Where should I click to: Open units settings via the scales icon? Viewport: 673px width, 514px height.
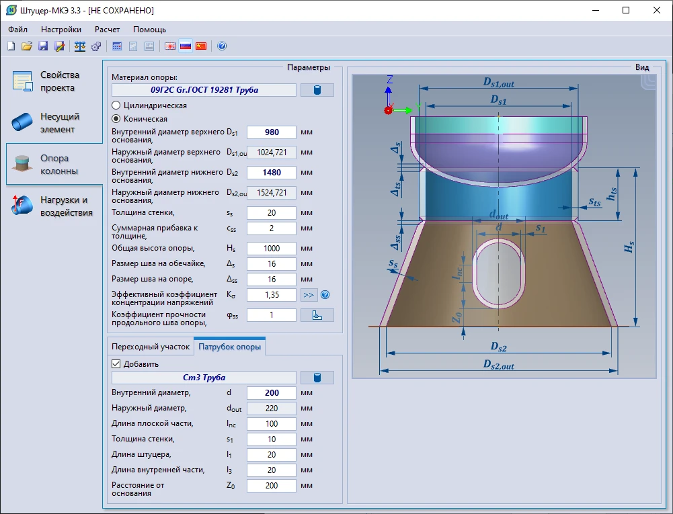coord(80,46)
